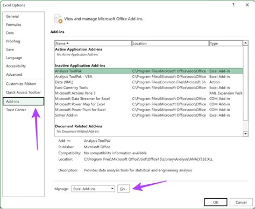This screenshot has width=255, height=209.
Task: Sort add-ins by Type column header
Action: tap(226, 44)
